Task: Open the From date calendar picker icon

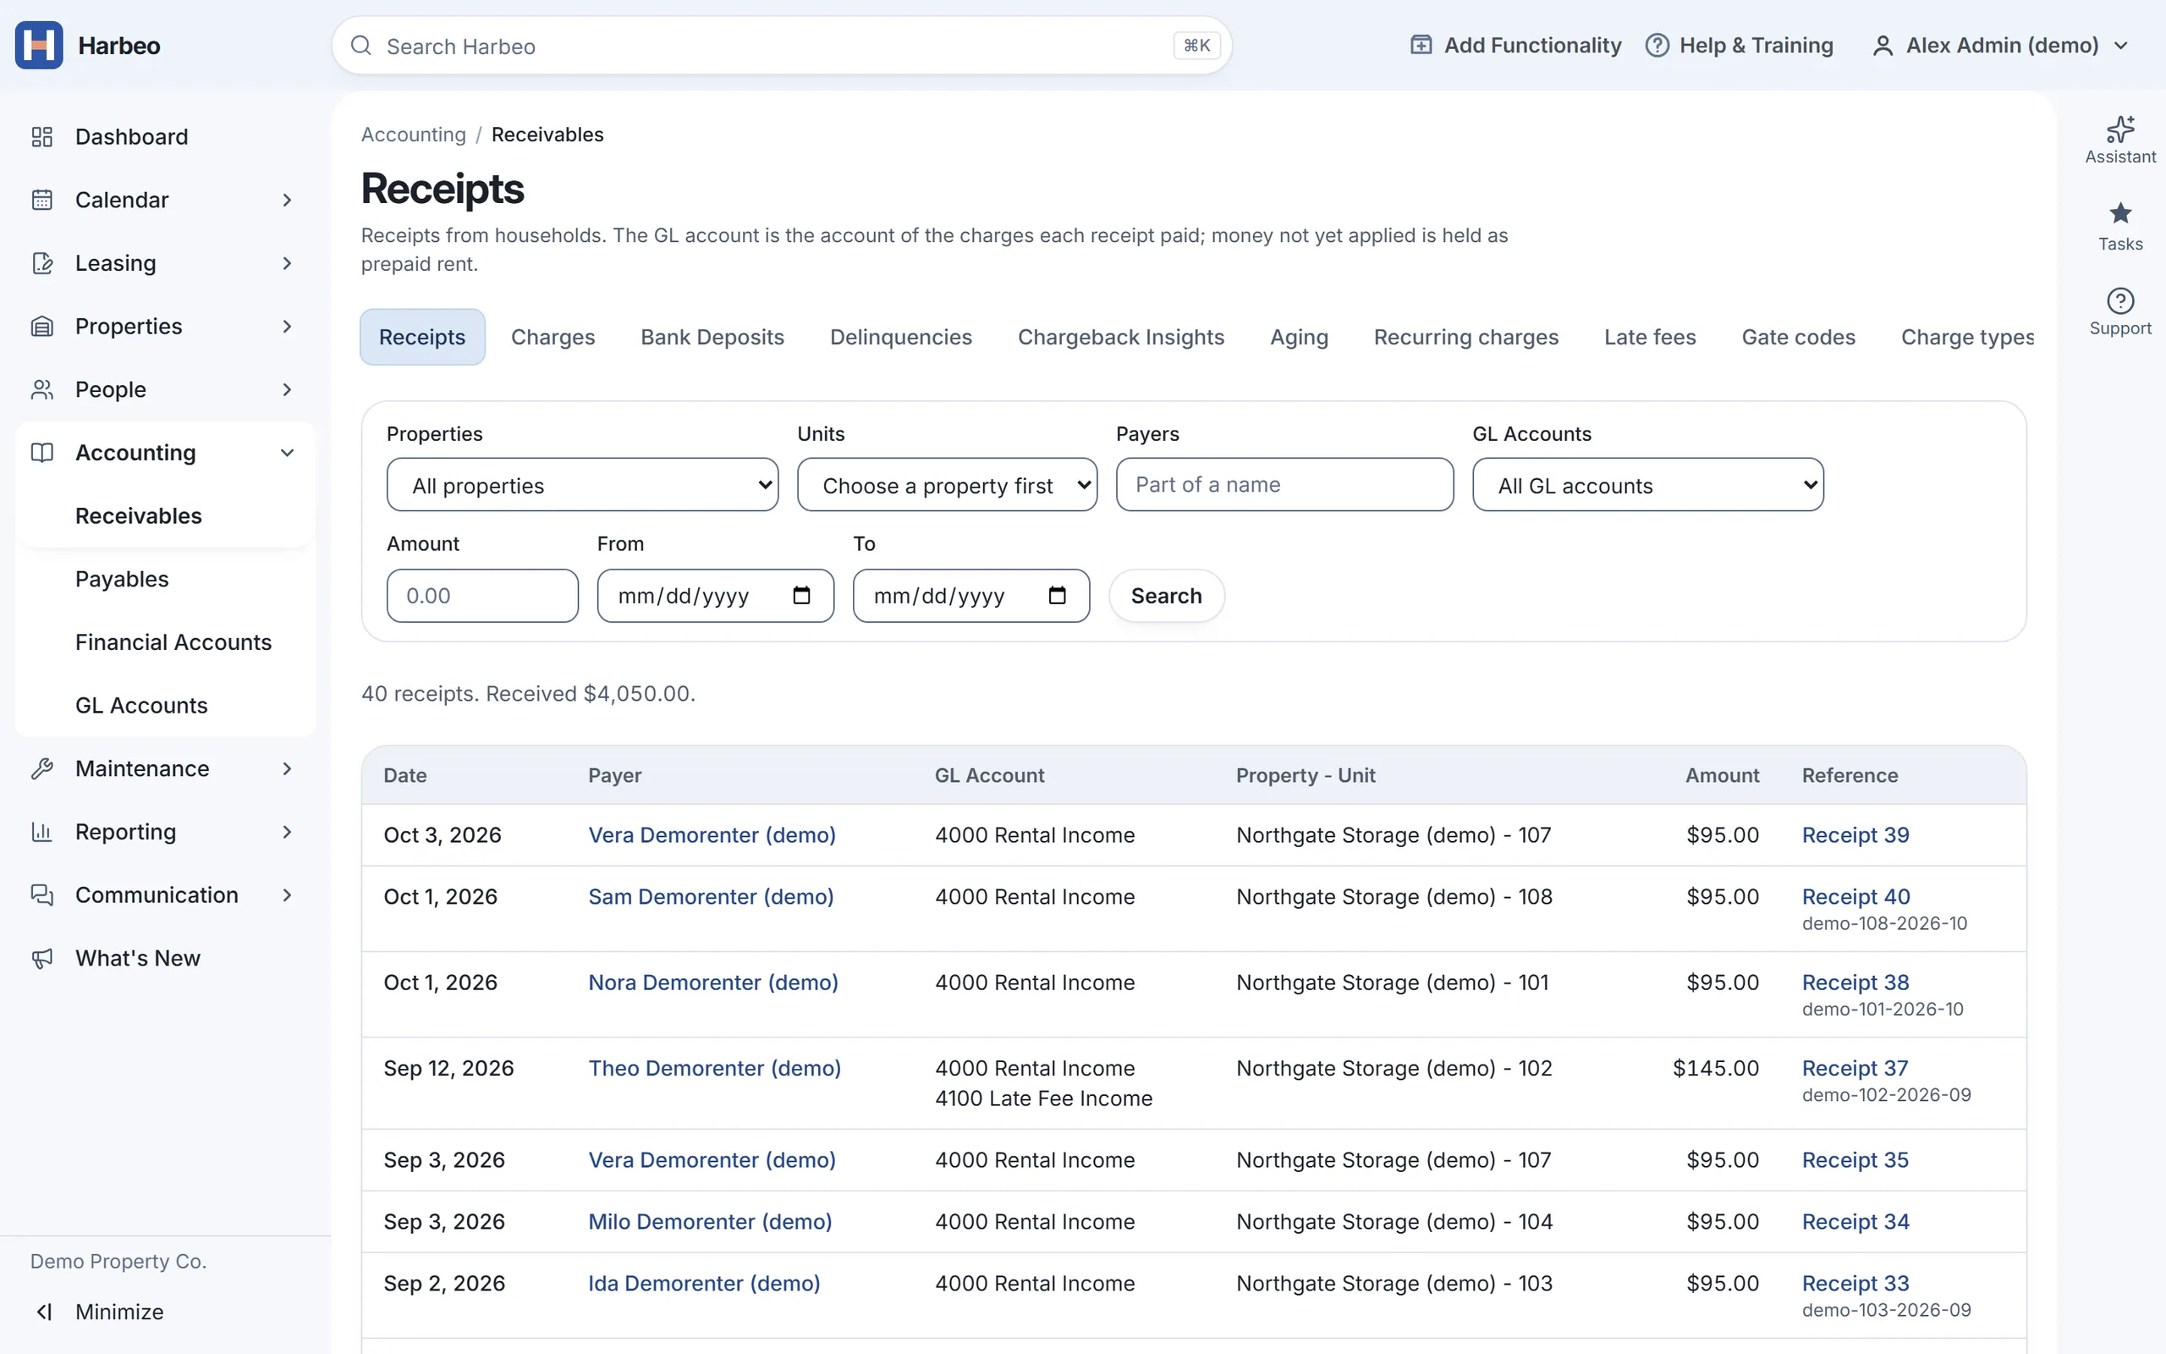Action: point(801,596)
